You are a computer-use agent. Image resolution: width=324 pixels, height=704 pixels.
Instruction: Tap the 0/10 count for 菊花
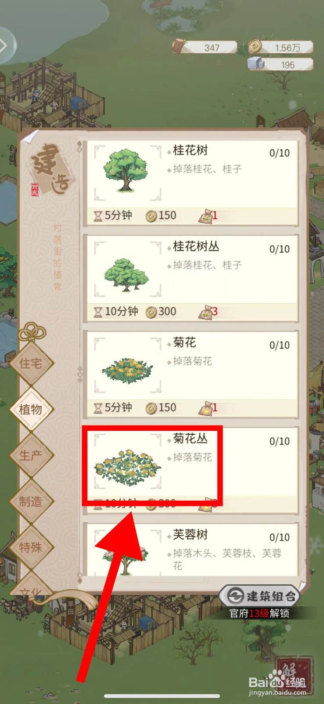coord(280,345)
